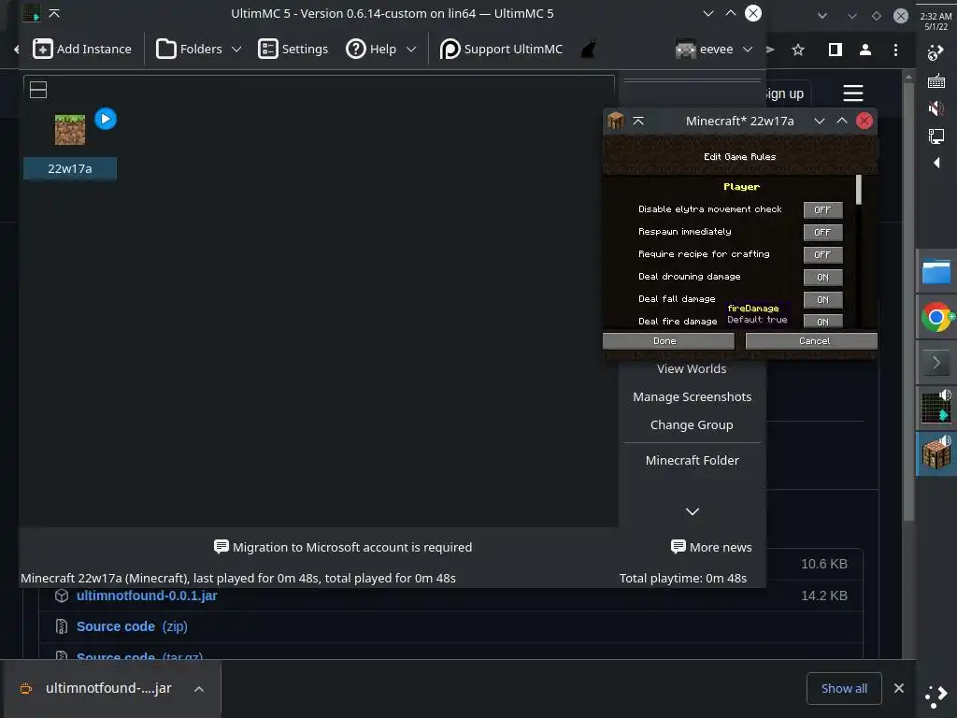Screen dimensions: 957x718
Task: Open the browser profile icon
Action: 865,50
